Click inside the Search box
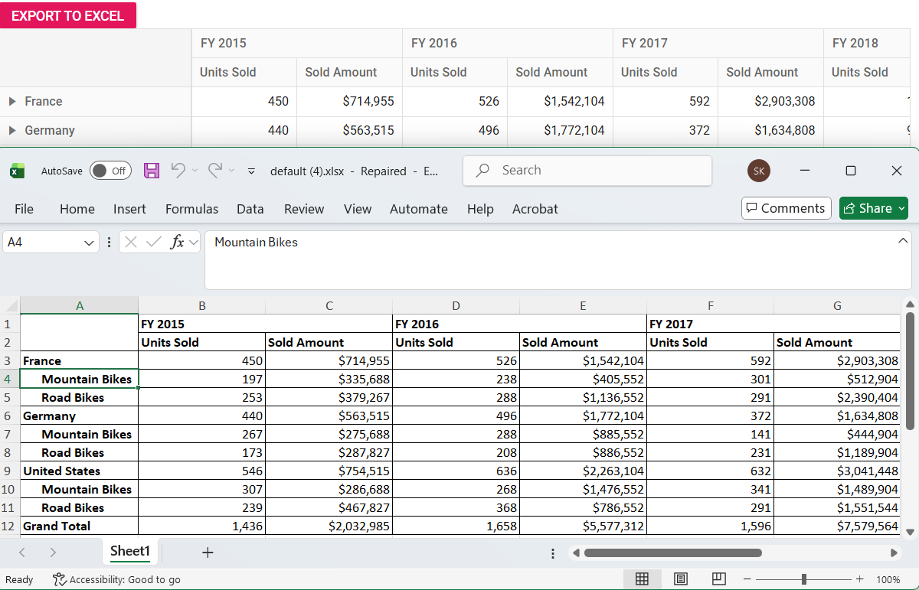Screen dimensions: 919x590 [587, 170]
